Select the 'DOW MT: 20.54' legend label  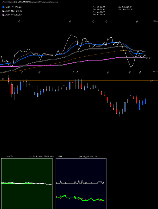(x=13, y=11)
